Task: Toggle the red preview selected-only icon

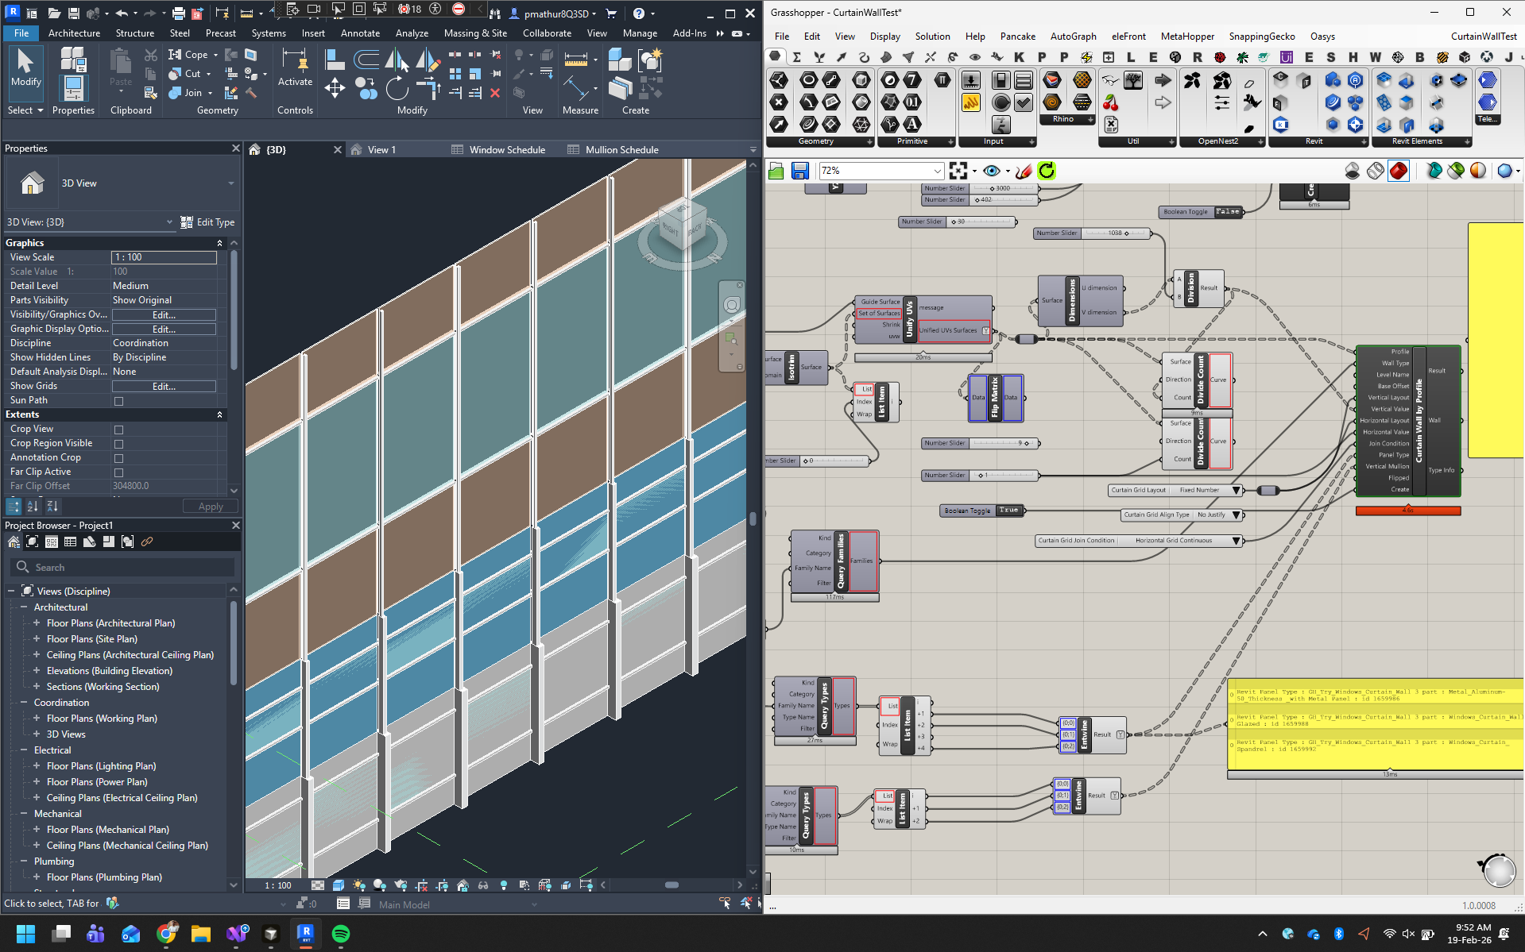Action: tap(1399, 171)
